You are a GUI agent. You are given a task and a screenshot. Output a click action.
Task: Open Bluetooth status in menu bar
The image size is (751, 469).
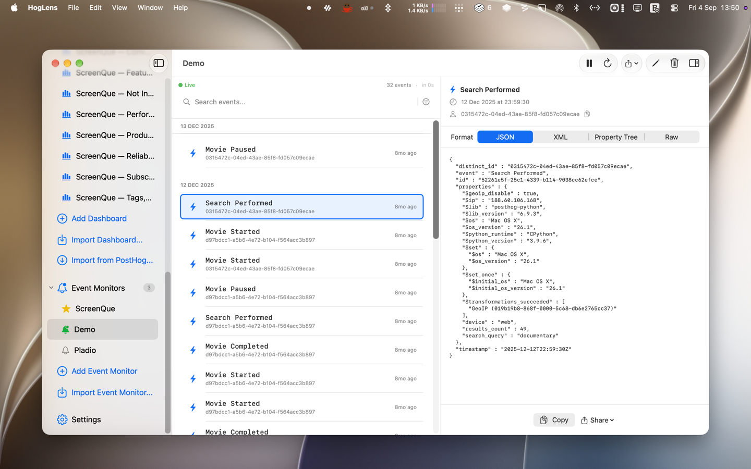point(576,8)
